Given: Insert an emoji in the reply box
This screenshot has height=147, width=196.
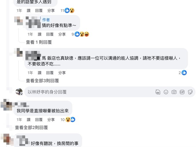Looking at the screenshot, I should click(166, 92).
